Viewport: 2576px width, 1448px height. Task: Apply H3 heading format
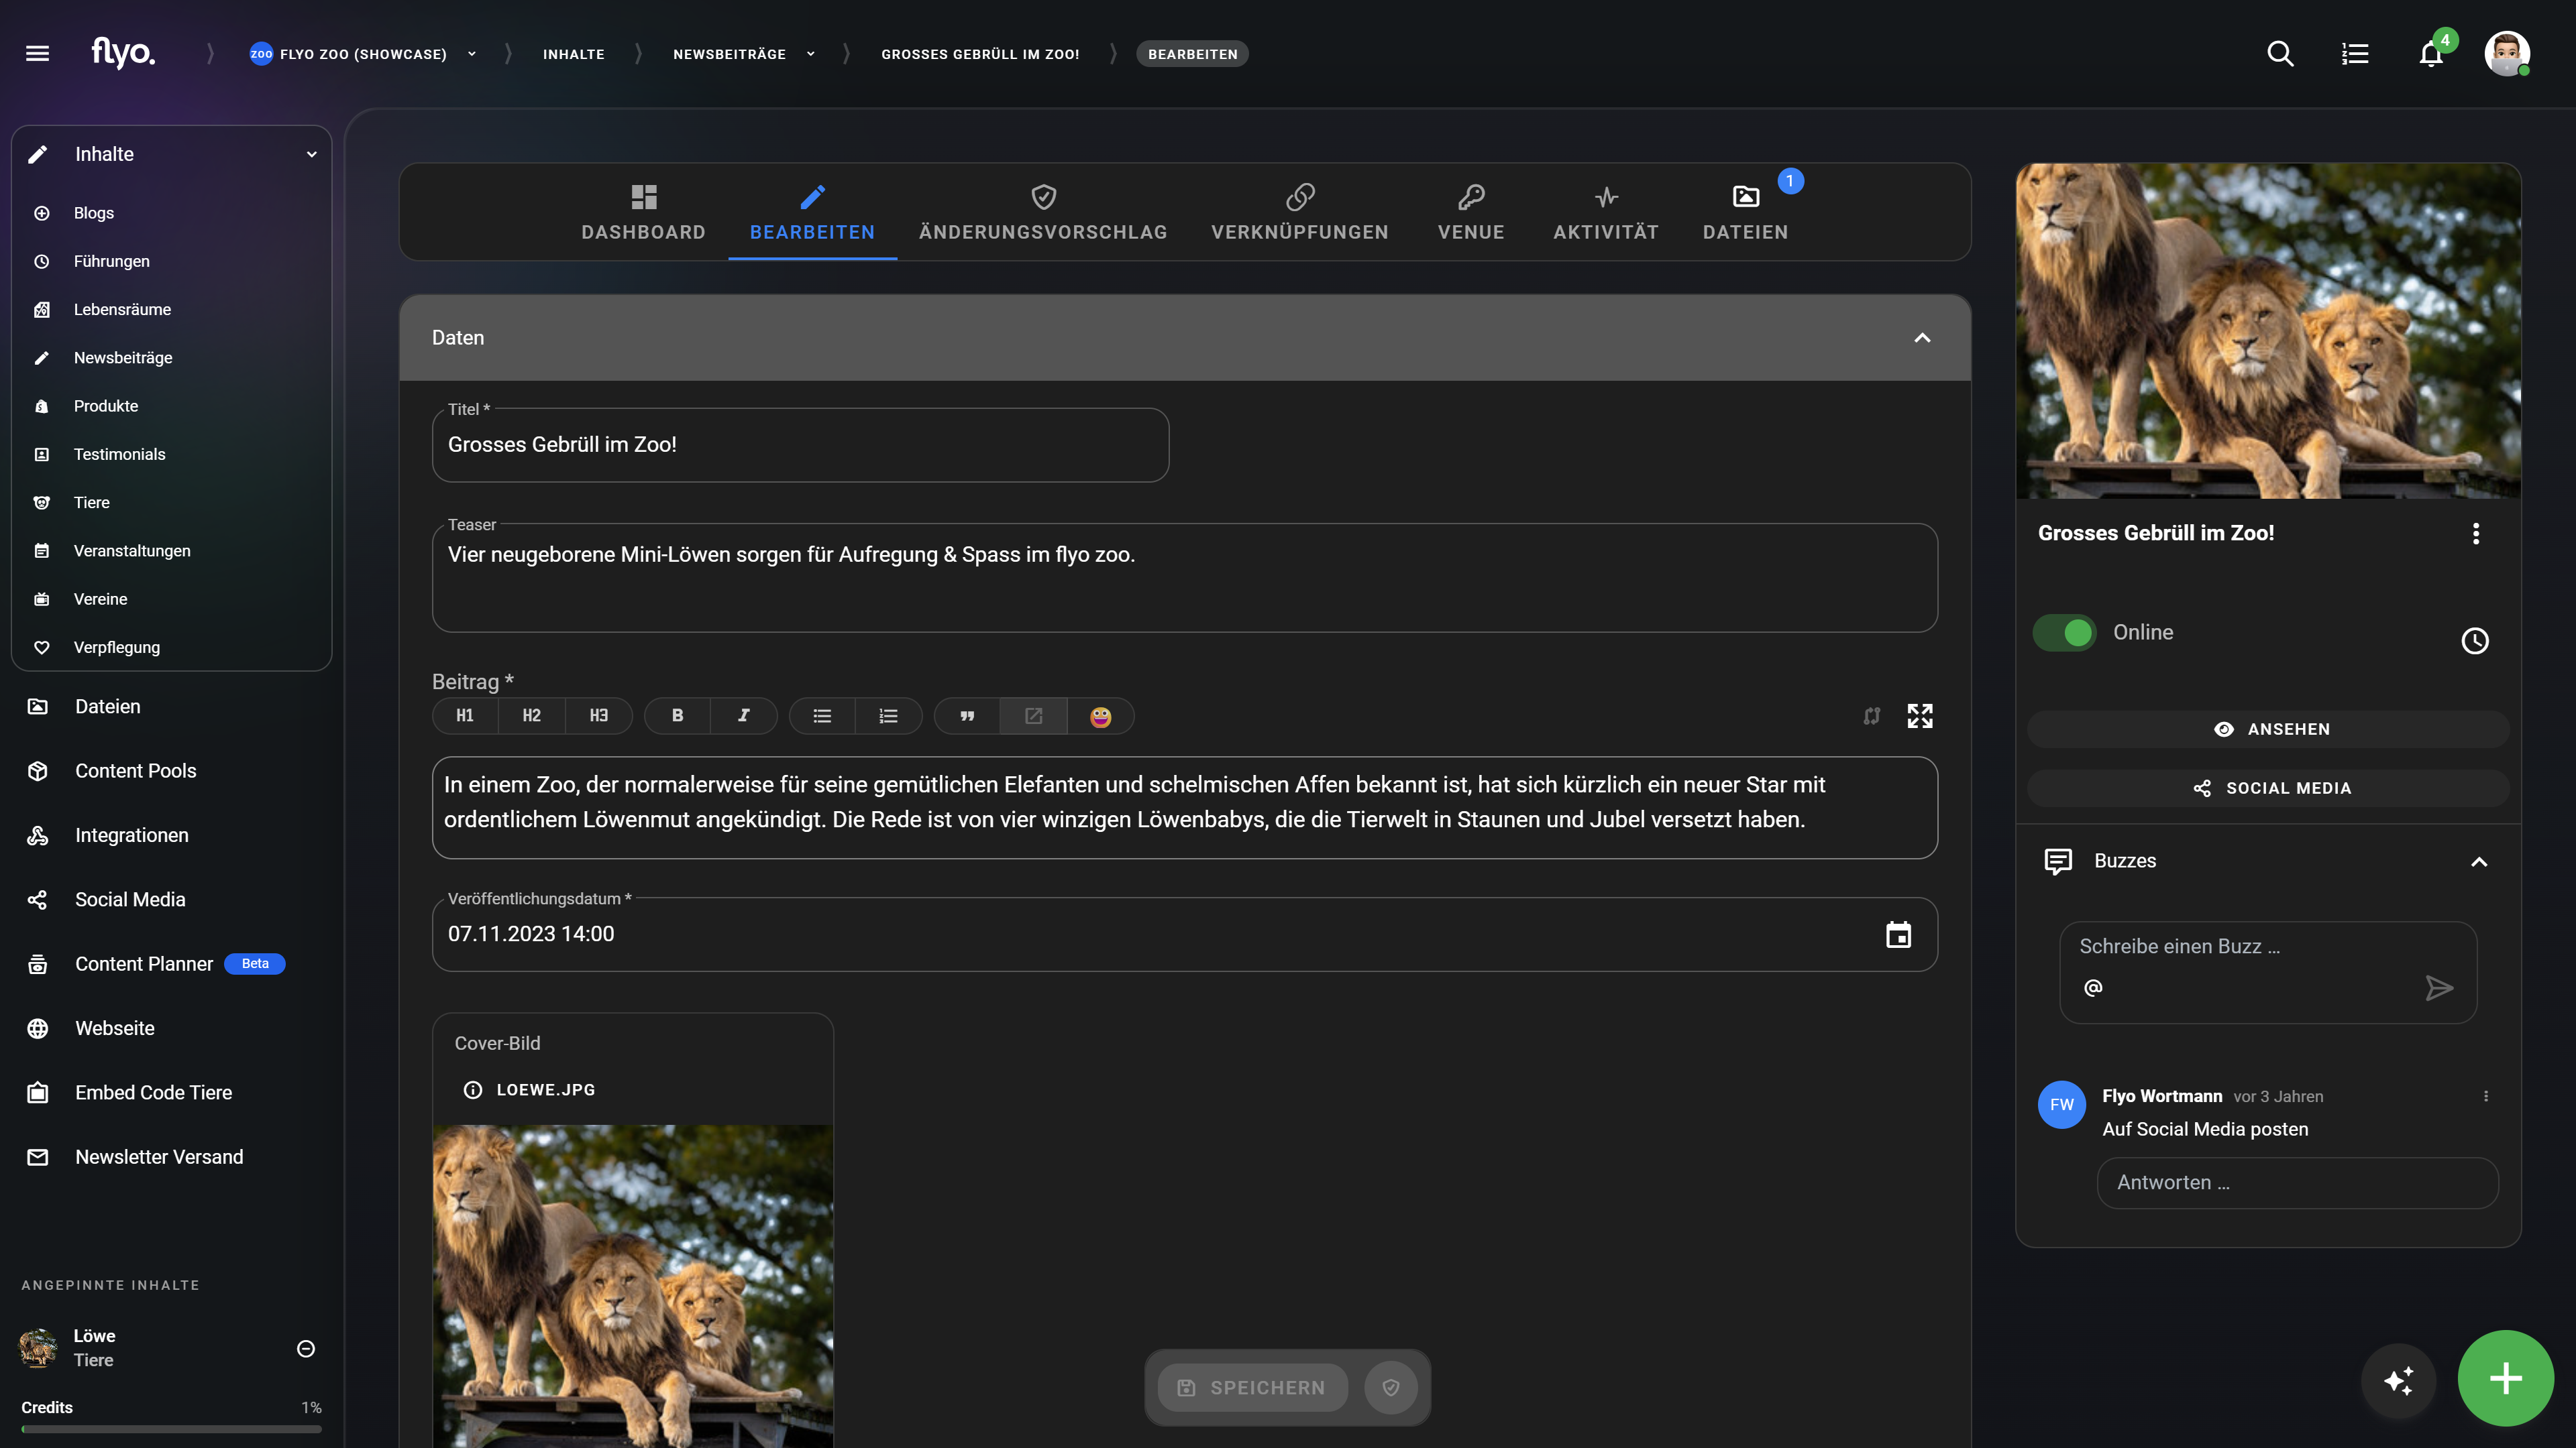click(x=598, y=715)
